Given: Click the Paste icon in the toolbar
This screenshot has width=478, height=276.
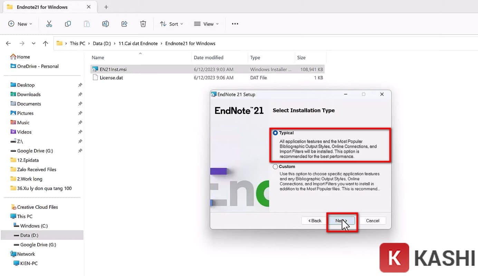Looking at the screenshot, I should coord(86,24).
